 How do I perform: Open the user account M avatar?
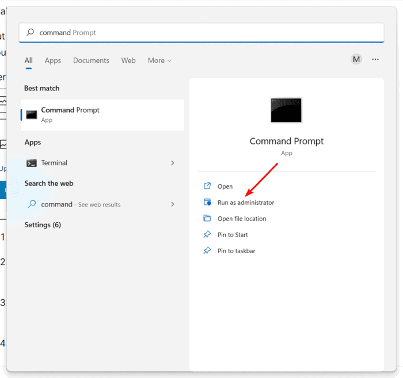click(356, 59)
